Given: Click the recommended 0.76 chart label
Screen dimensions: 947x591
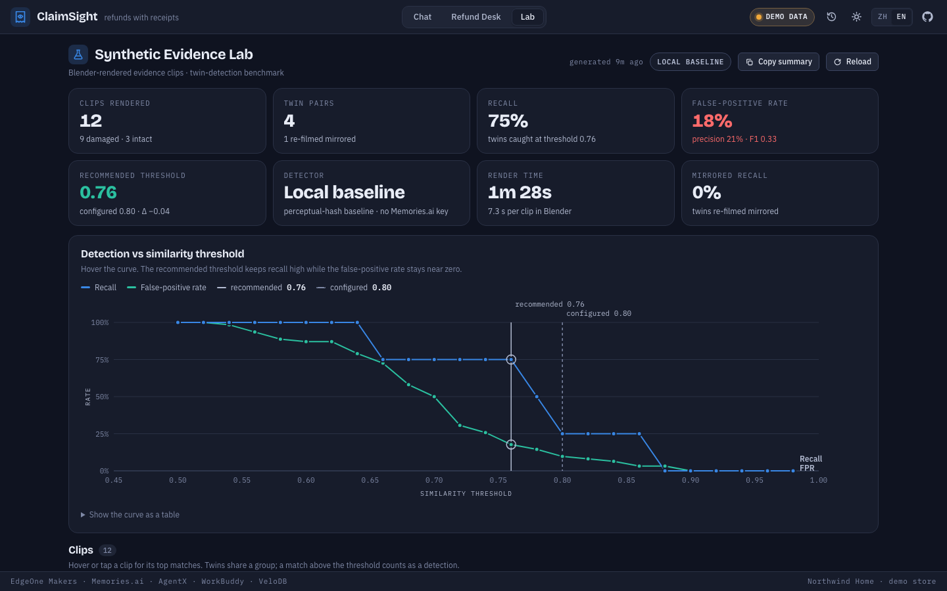Looking at the screenshot, I should (550, 305).
